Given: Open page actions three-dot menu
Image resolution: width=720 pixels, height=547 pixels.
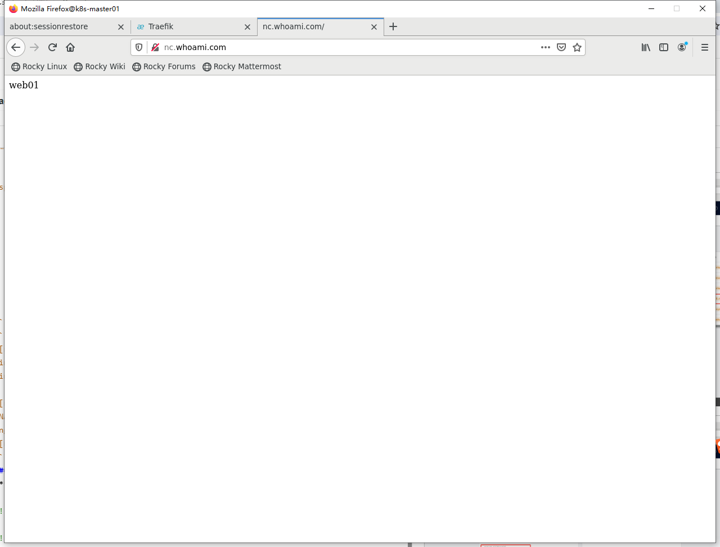Looking at the screenshot, I should click(x=546, y=47).
